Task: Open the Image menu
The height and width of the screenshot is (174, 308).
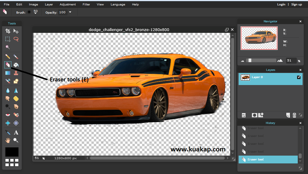Action: pos(33,4)
